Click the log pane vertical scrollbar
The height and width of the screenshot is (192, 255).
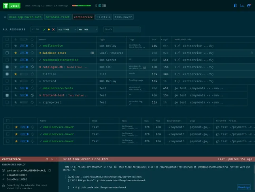[x=254, y=169]
